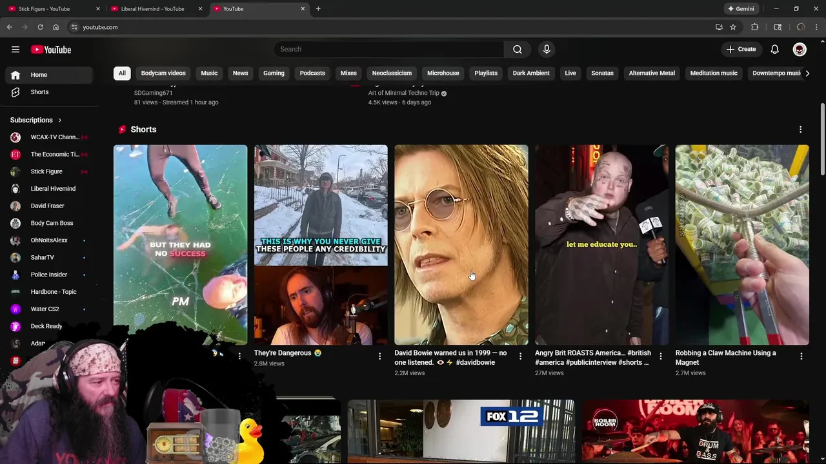
Task: Select the Music filter chip
Action: [209, 73]
